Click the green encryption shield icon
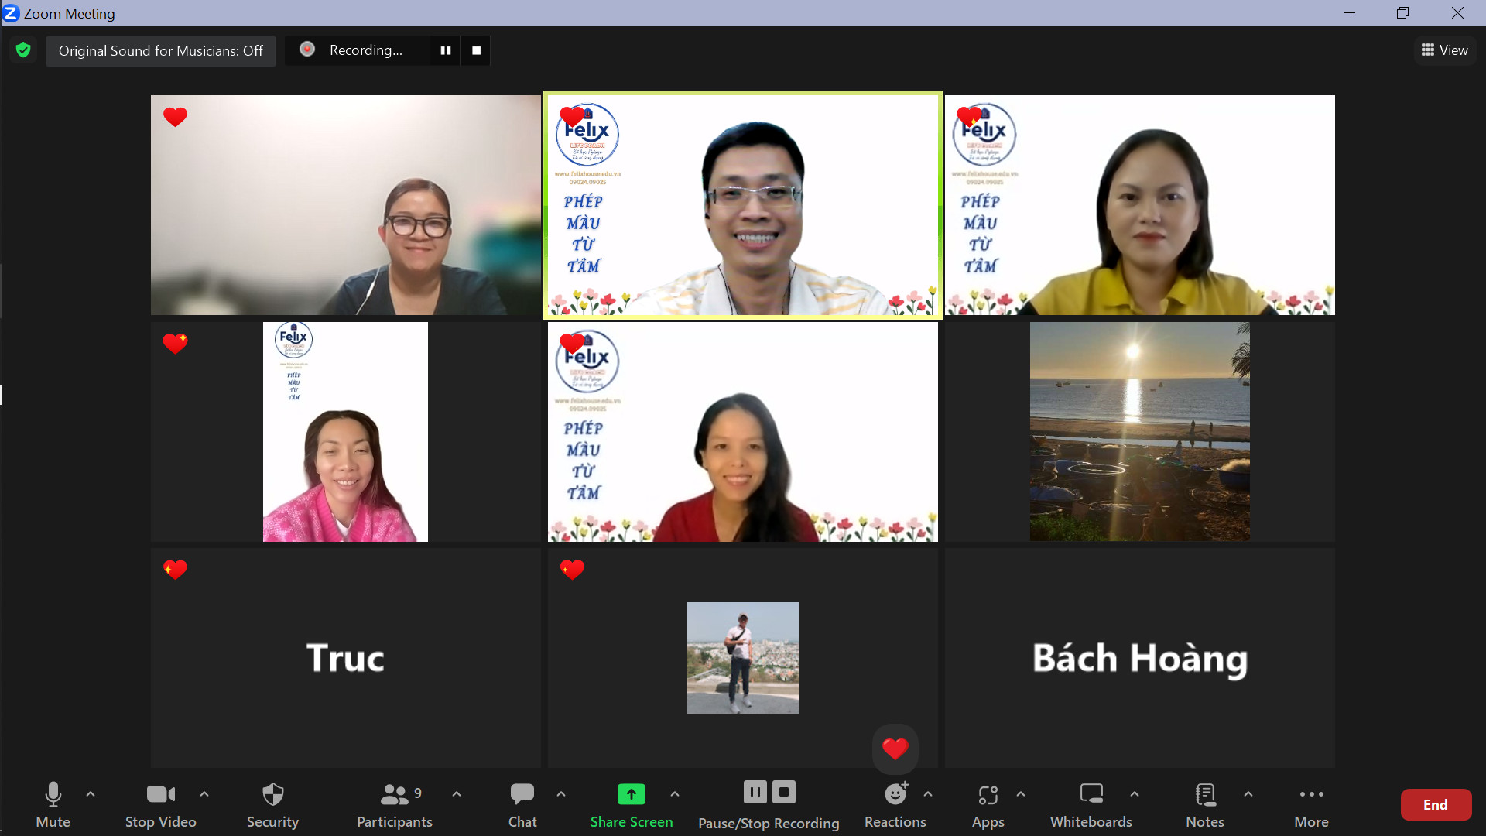The width and height of the screenshot is (1486, 836). pos(23,50)
